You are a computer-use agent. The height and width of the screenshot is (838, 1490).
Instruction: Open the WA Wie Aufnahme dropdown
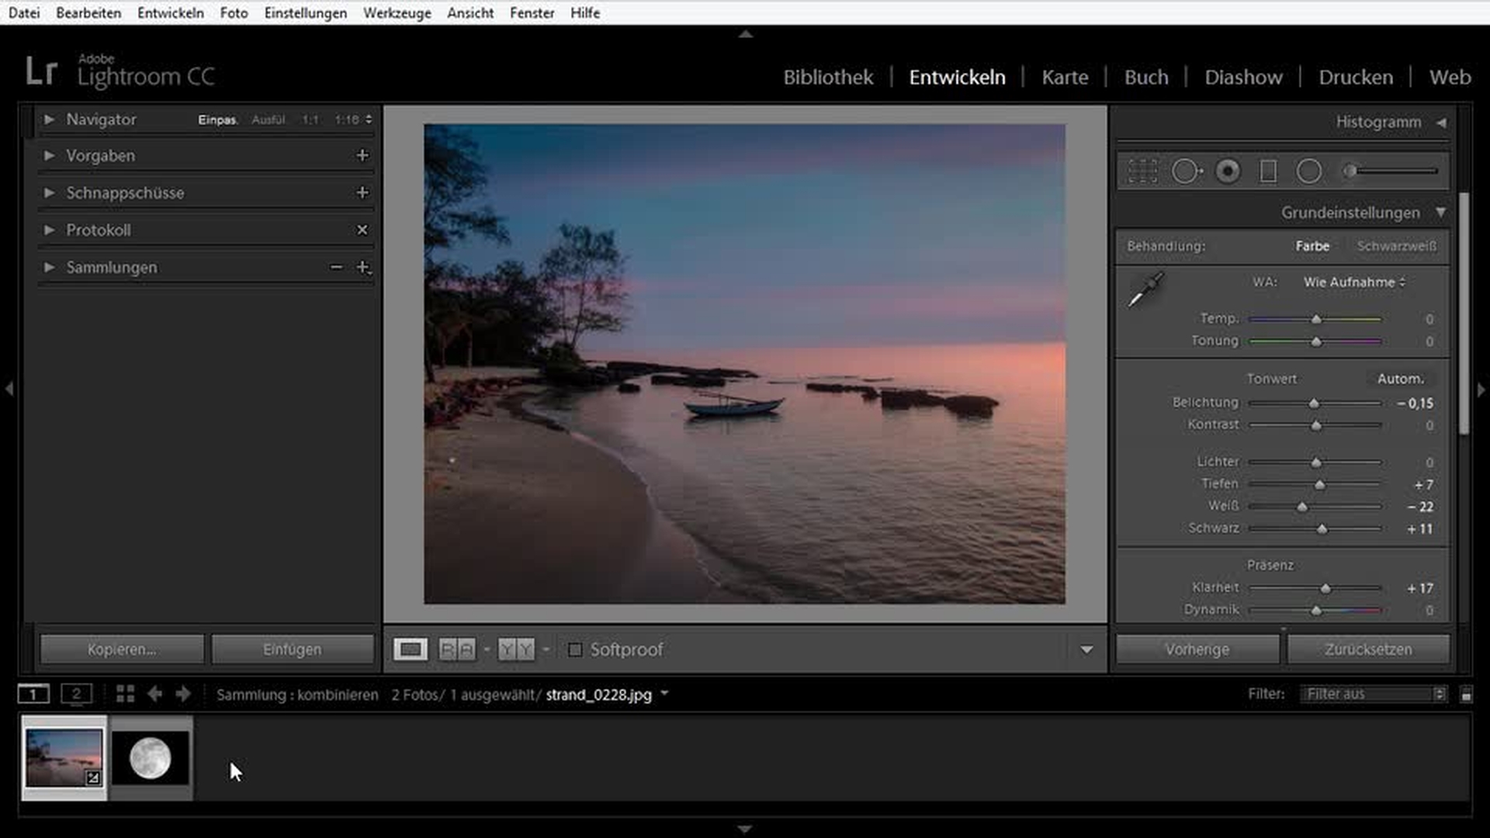[x=1354, y=282]
